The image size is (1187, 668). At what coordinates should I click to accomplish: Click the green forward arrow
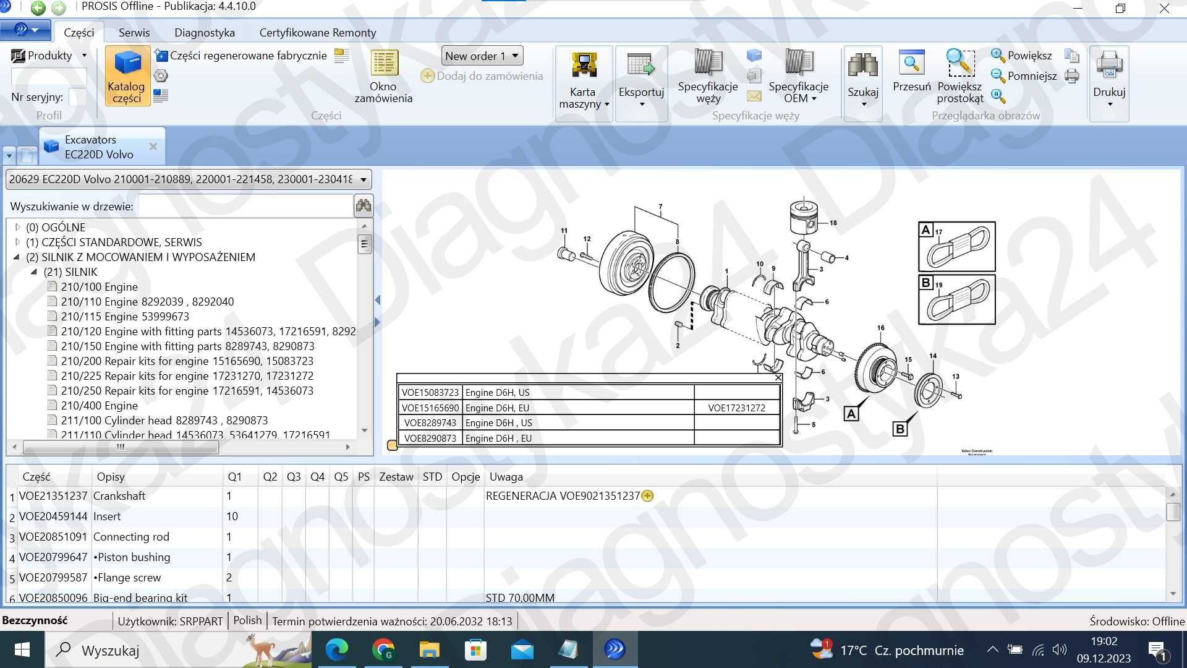click(59, 8)
